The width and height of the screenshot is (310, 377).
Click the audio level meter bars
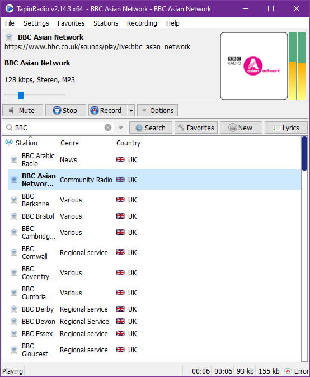(297, 66)
